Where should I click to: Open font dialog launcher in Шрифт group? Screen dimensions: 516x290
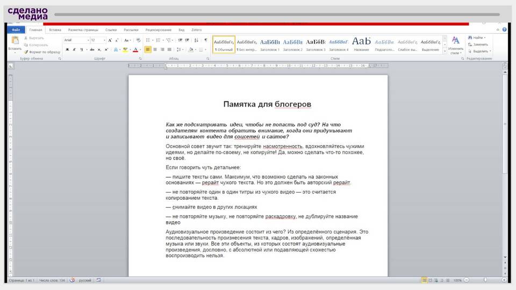point(140,59)
